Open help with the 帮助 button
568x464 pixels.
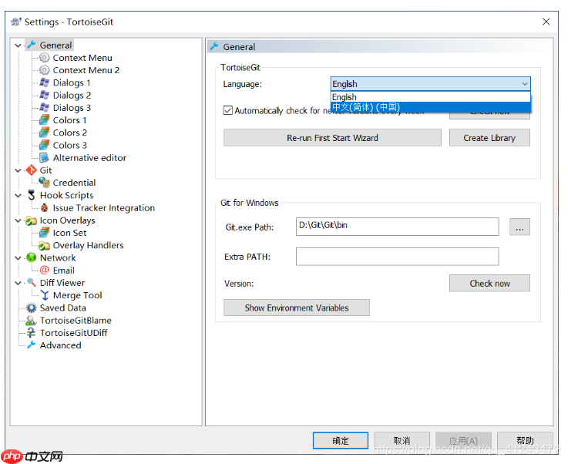tap(525, 440)
